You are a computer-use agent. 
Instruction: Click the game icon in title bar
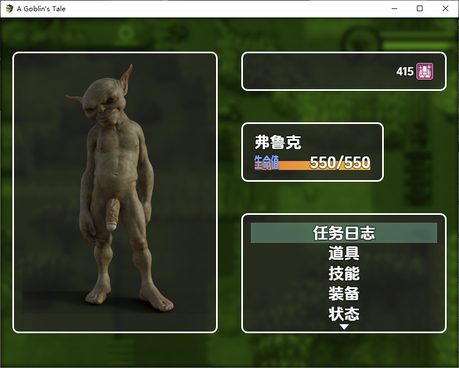[x=10, y=8]
